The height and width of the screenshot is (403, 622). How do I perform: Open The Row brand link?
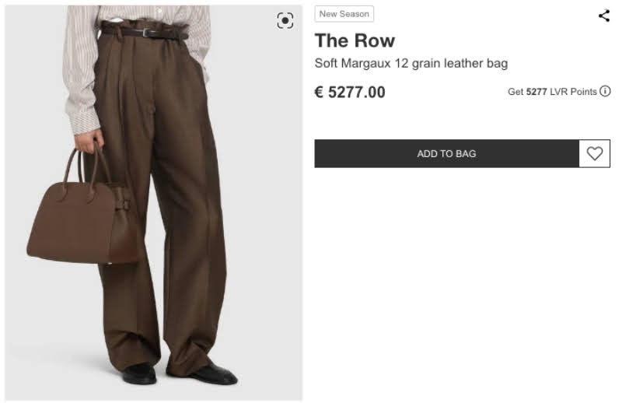355,40
